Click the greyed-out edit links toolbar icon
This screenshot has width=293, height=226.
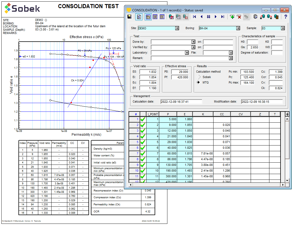tap(246, 17)
